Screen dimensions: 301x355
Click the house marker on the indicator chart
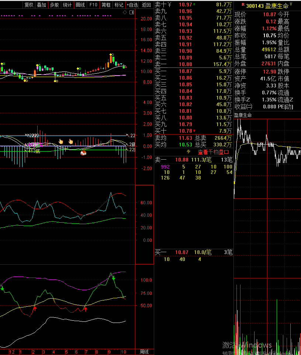coord(83,153)
